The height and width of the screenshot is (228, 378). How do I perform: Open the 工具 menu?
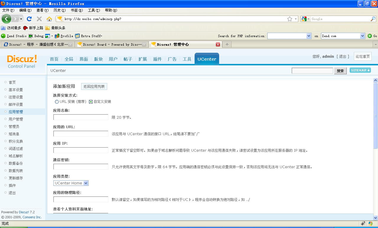94,10
